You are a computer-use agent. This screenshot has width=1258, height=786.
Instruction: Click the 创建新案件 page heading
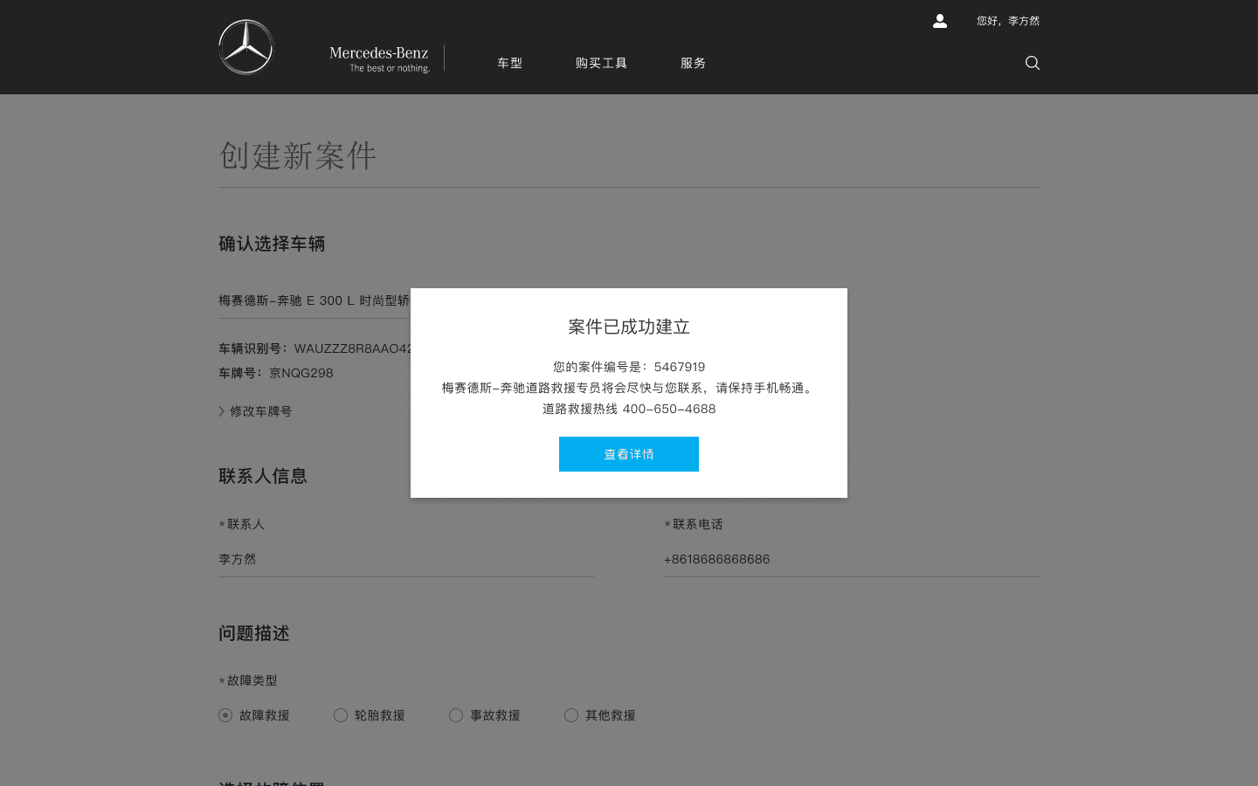298,155
